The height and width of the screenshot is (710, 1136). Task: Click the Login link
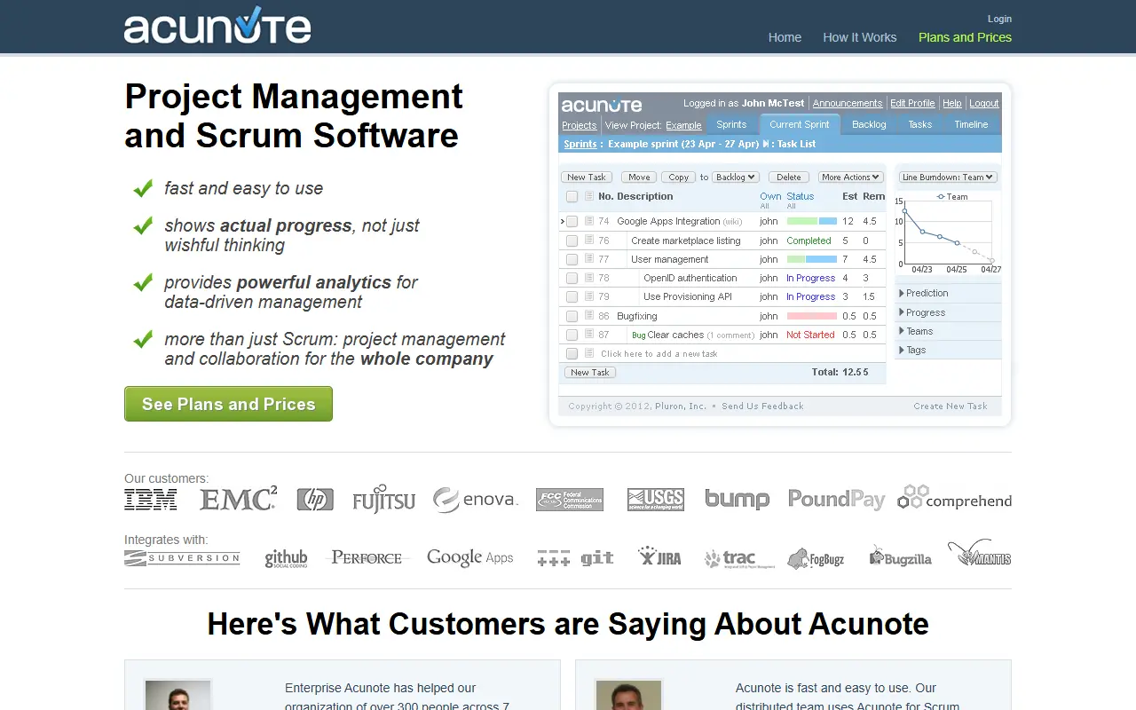(x=999, y=19)
